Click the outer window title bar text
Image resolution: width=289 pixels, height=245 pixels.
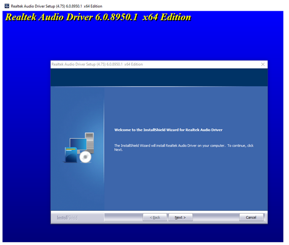coord(57,6)
